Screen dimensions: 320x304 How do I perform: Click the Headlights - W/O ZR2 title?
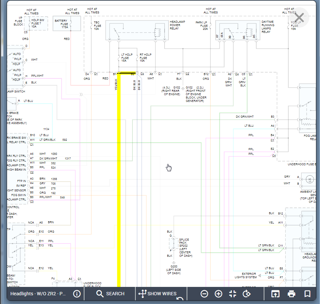39,294
